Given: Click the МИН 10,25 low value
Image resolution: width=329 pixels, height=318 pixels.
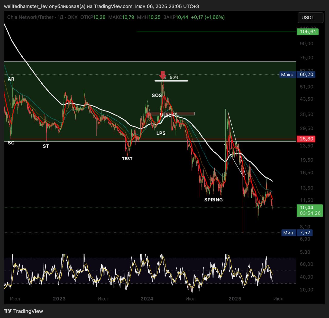Looking at the screenshot, I should [149, 17].
